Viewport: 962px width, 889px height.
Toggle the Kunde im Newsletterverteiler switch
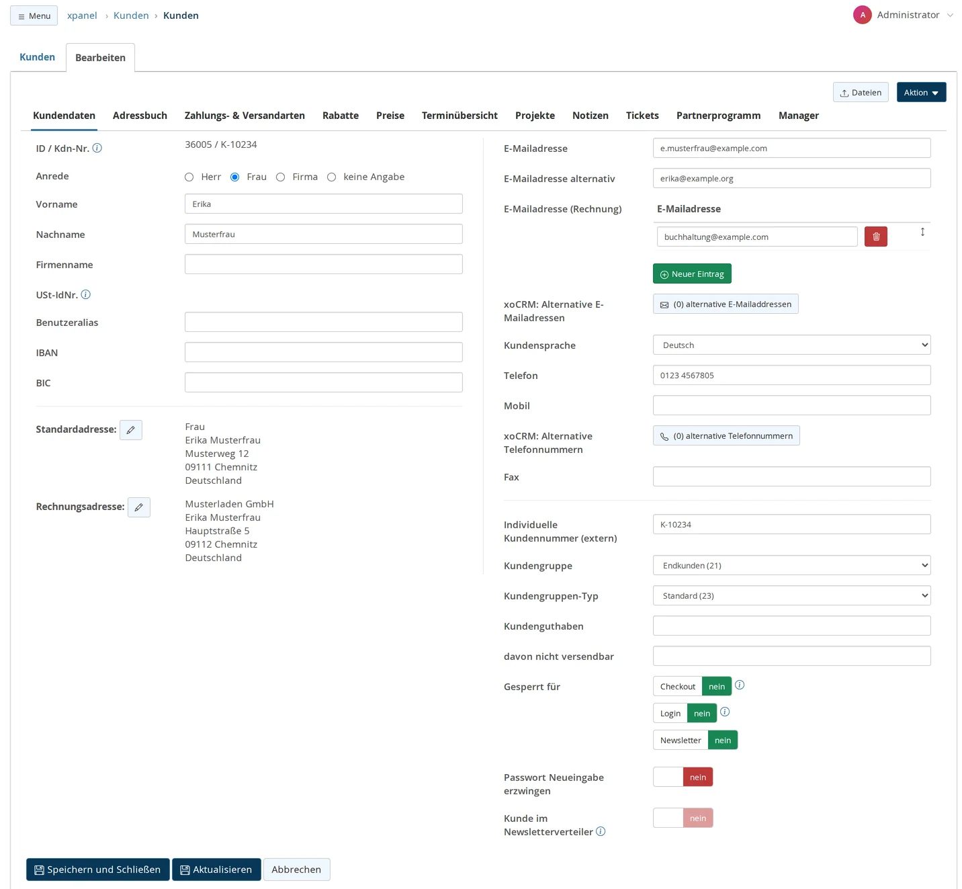[683, 818]
